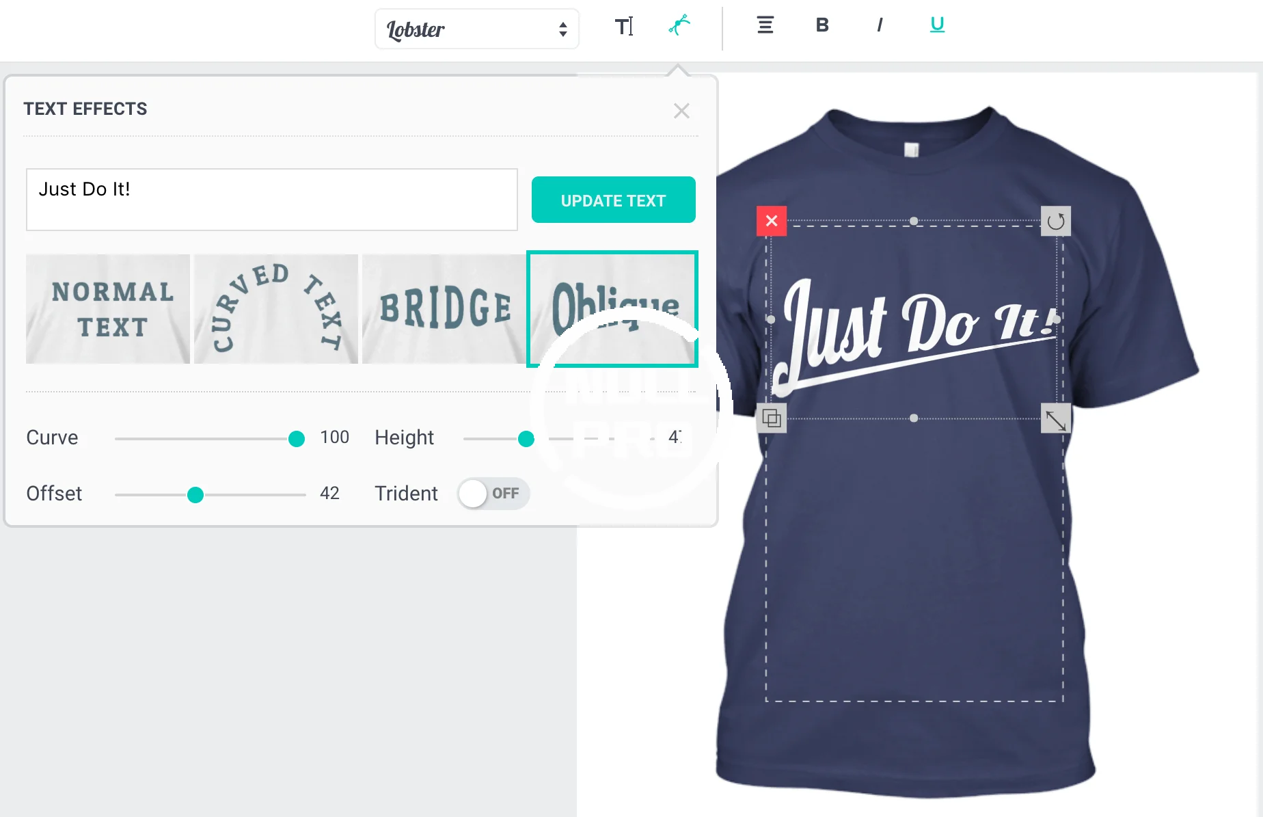Select the Curved Text effect thumbnail
The height and width of the screenshot is (817, 1263).
[x=276, y=309]
